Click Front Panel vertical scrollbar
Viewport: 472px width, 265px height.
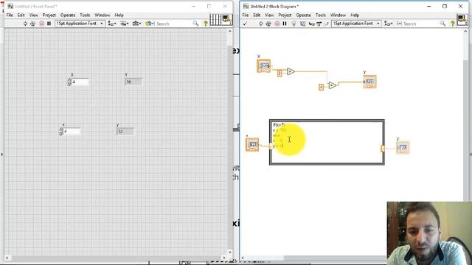230,141
